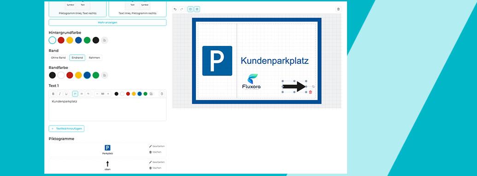Delete the Parkplatz pictogram via löschen
This screenshot has height=176, width=477.
[x=155, y=152]
